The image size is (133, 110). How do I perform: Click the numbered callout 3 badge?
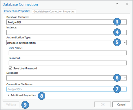click(117, 22)
